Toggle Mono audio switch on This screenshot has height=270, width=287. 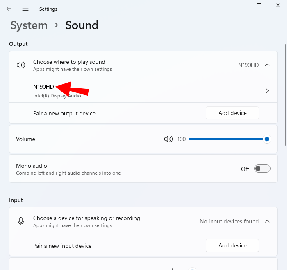click(x=262, y=169)
